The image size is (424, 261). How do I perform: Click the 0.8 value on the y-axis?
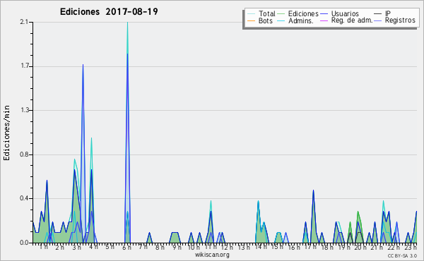24,154
